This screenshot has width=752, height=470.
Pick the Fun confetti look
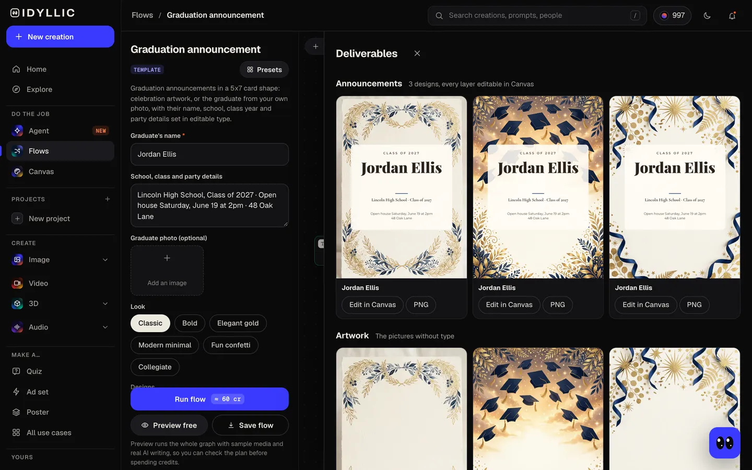coord(231,345)
